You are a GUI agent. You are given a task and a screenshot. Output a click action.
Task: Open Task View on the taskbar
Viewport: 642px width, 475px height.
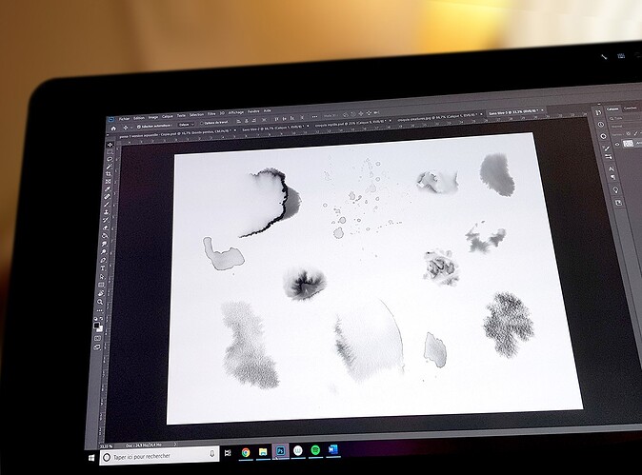[228, 452]
